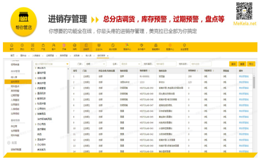This screenshot has height=162, width=260.
Task: Open 进销存配置 in the left sidebar
Action: pyautogui.click(x=16, y=150)
